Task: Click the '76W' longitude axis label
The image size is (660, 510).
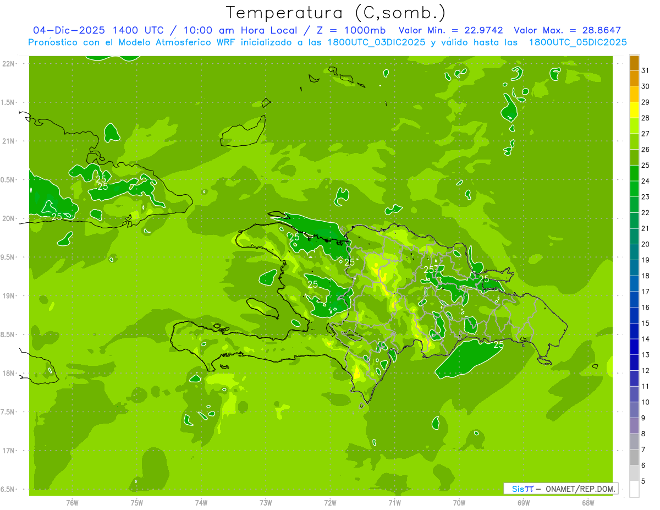Action: click(x=72, y=503)
